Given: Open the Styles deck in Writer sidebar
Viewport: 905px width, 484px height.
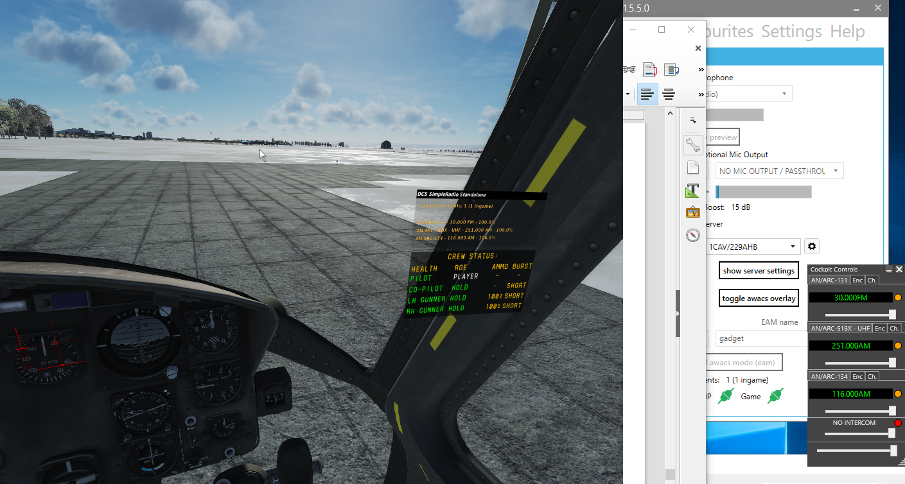Looking at the screenshot, I should [x=692, y=190].
